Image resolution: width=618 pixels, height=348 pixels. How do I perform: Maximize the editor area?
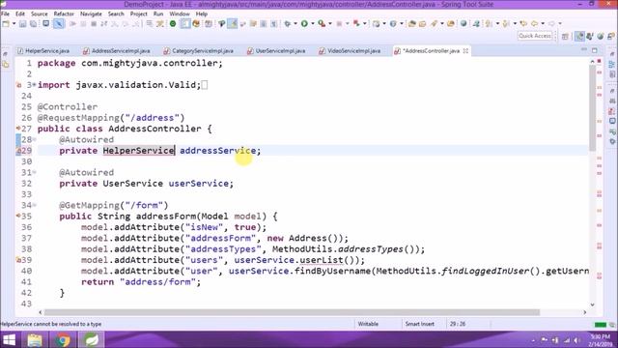595,50
